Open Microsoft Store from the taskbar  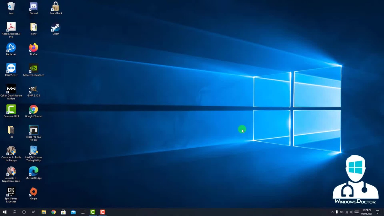point(63,212)
